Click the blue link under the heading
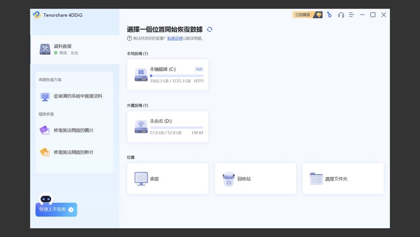This screenshot has height=237, width=420. point(175,38)
